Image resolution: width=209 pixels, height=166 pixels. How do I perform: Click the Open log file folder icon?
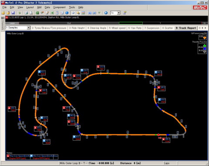(3, 13)
